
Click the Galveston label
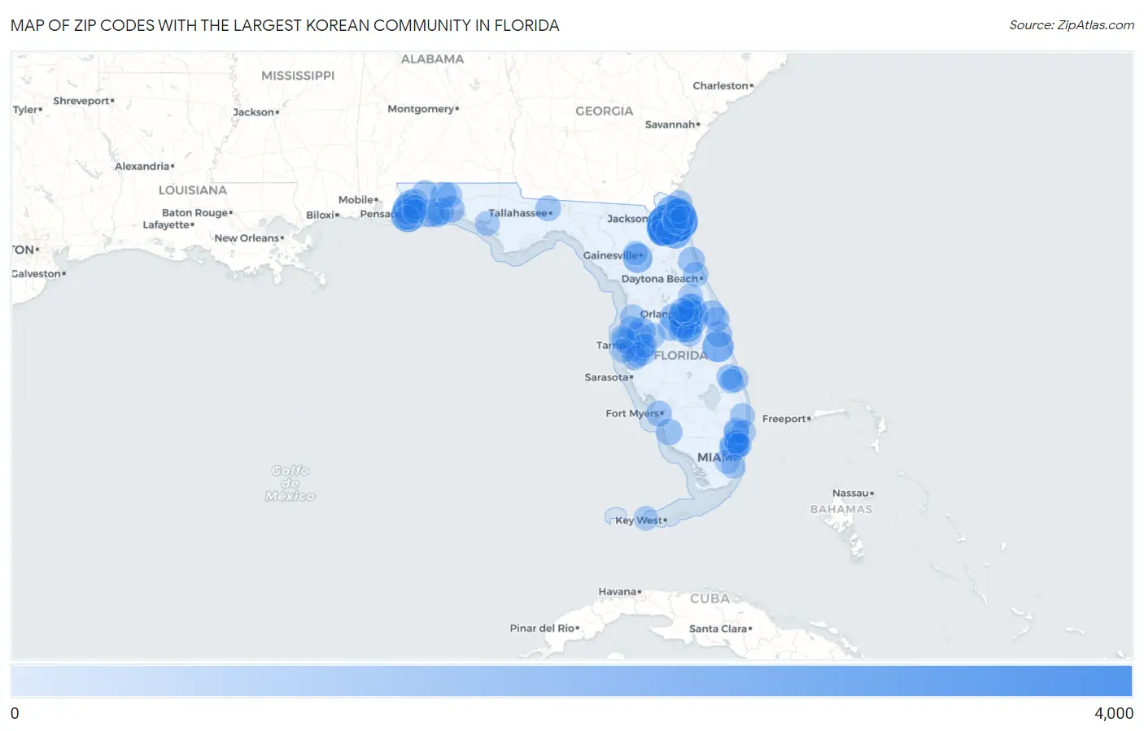[37, 274]
